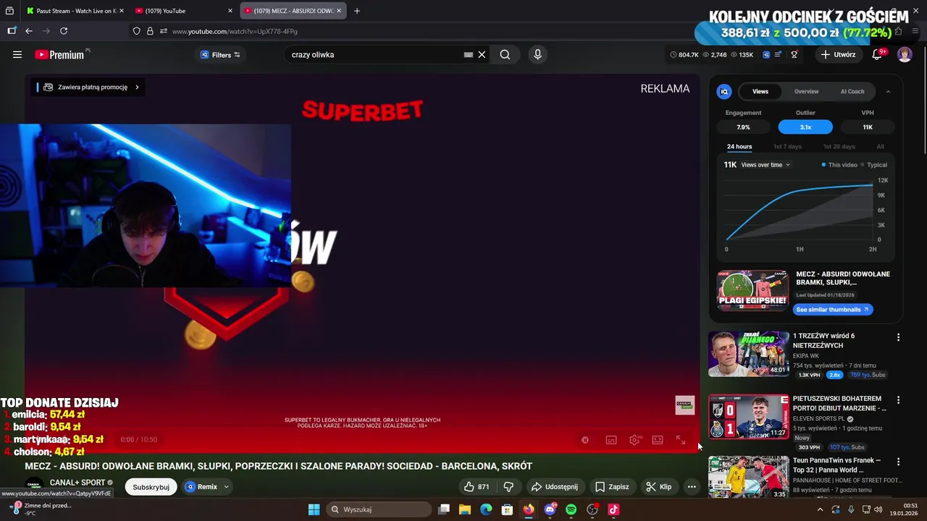Screen dimensions: 927x521
Task: Choose the 'All' time range
Action: pyautogui.click(x=880, y=147)
